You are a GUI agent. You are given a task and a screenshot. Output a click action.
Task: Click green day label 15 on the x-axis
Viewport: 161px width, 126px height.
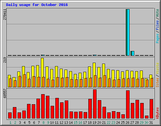click(75, 123)
